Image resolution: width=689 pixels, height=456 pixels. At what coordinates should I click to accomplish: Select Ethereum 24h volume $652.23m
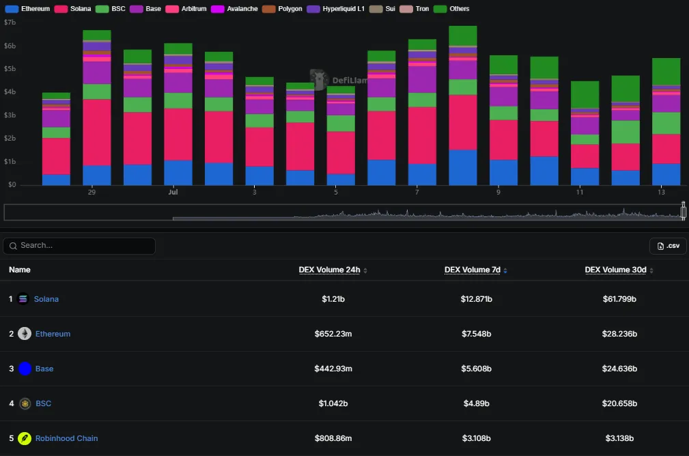[x=333, y=334]
